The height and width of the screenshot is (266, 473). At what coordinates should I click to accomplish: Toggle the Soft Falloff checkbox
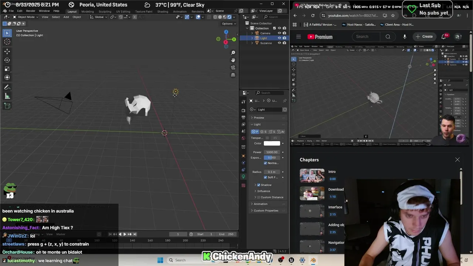(x=265, y=177)
